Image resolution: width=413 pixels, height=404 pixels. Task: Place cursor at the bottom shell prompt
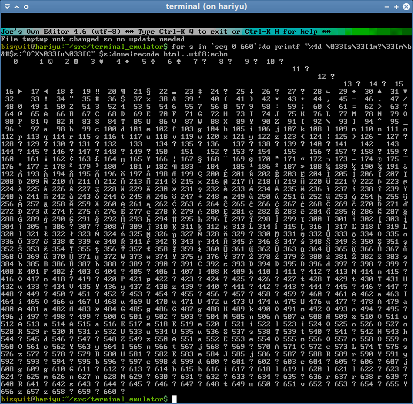tap(86, 399)
